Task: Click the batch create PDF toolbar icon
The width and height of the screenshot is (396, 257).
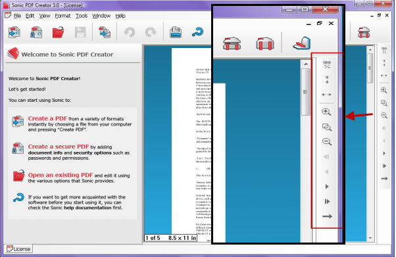Action: pyautogui.click(x=105, y=32)
